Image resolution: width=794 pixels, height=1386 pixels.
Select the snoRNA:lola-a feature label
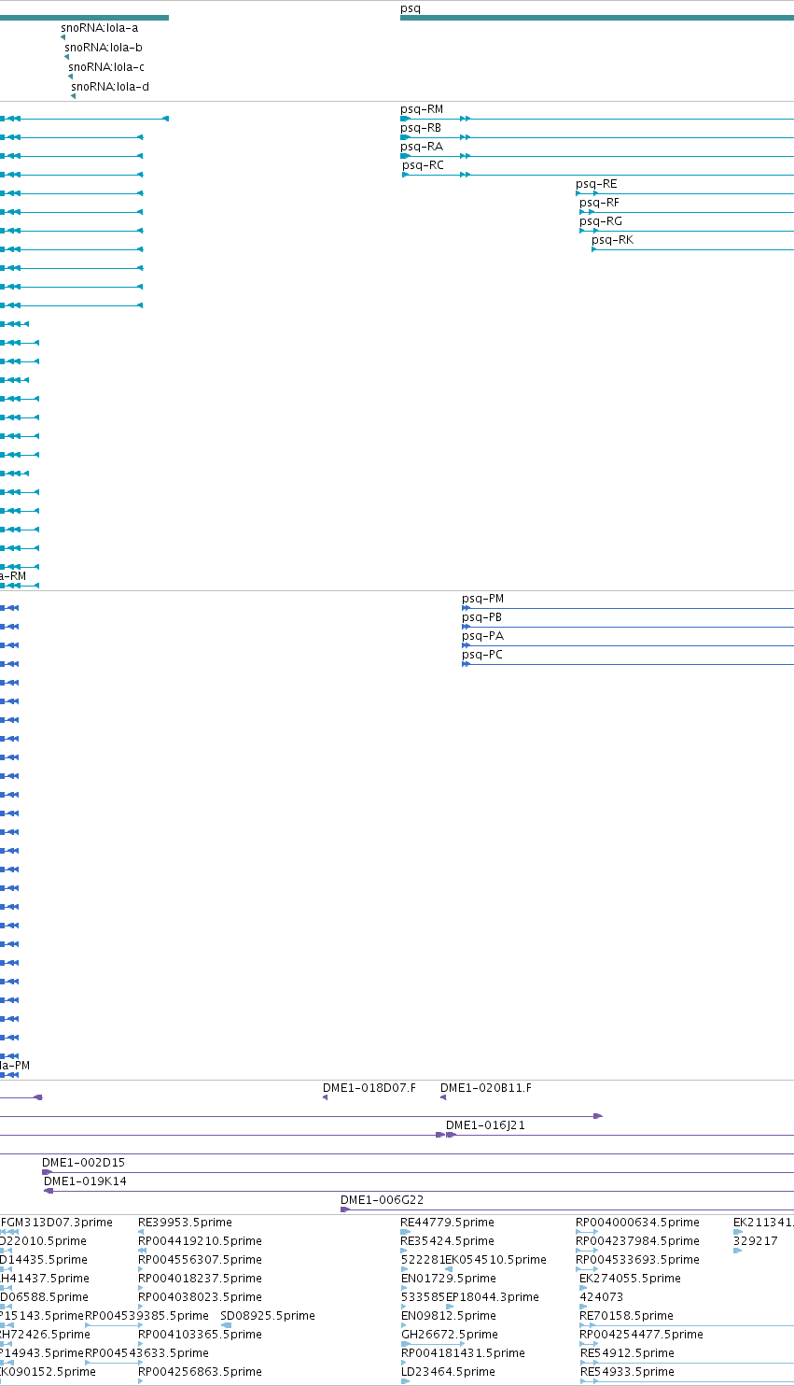(99, 28)
